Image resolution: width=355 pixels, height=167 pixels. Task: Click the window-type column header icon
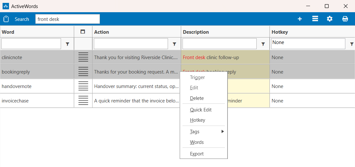pyautogui.click(x=83, y=32)
